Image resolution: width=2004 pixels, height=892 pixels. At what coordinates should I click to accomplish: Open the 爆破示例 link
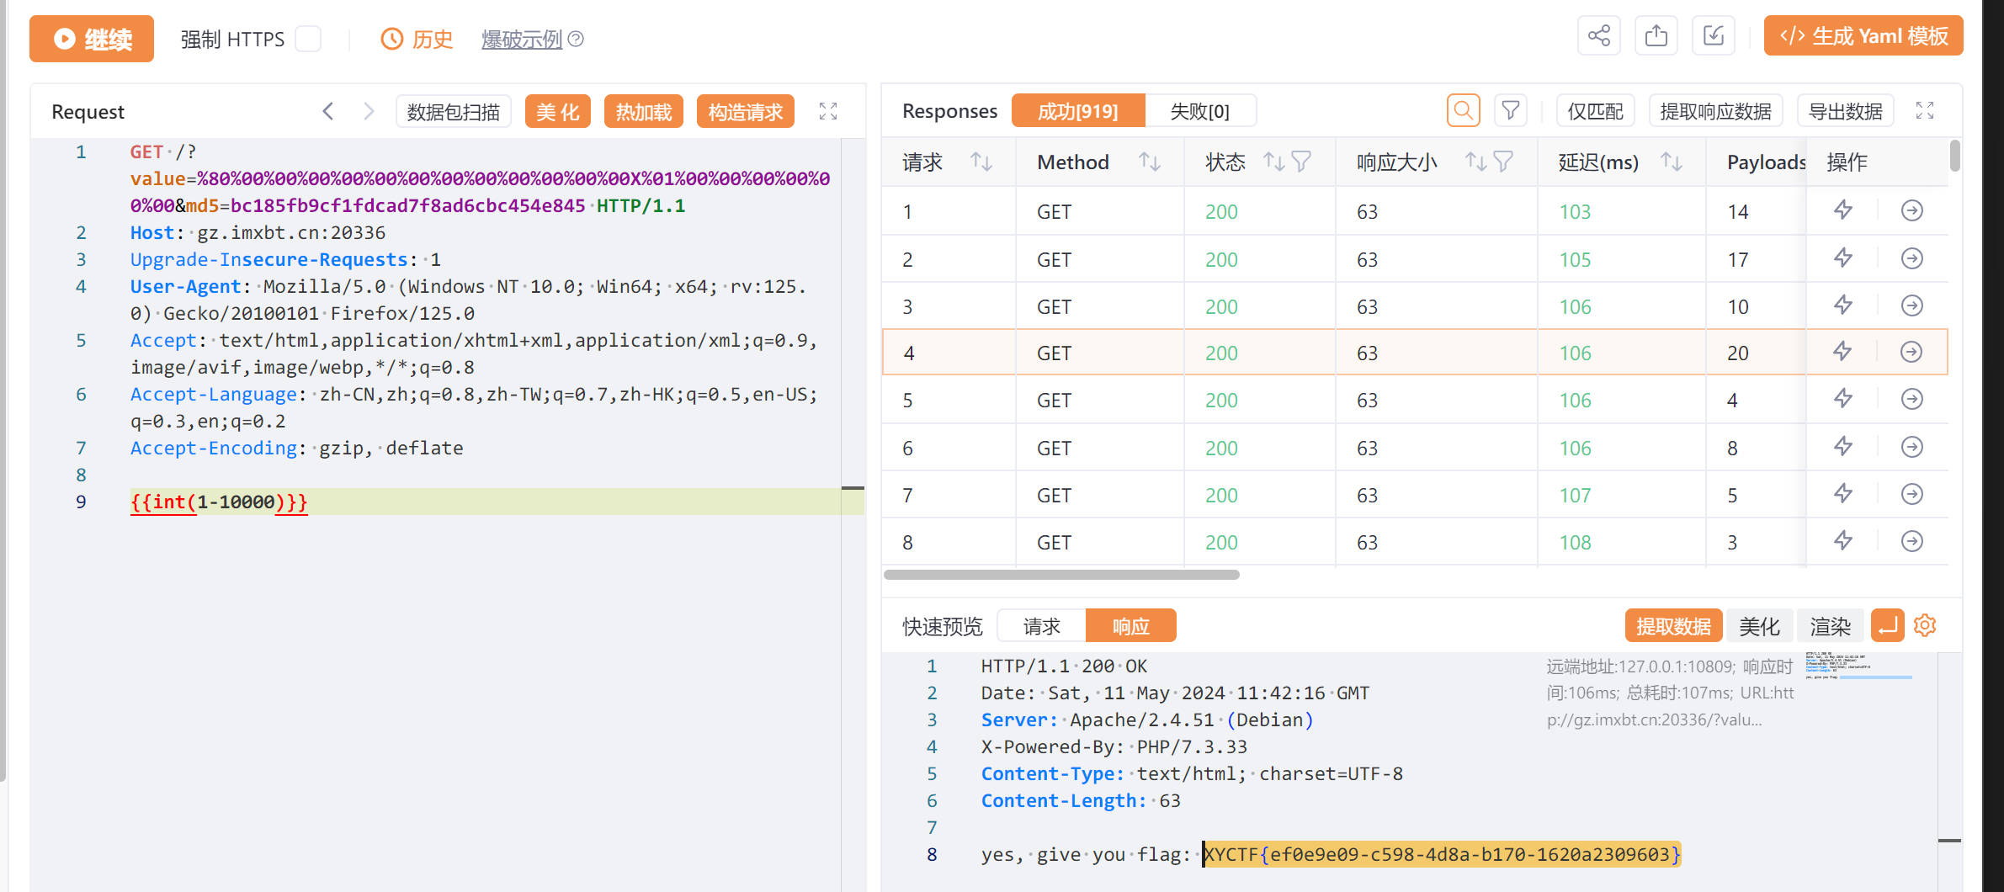(x=522, y=39)
